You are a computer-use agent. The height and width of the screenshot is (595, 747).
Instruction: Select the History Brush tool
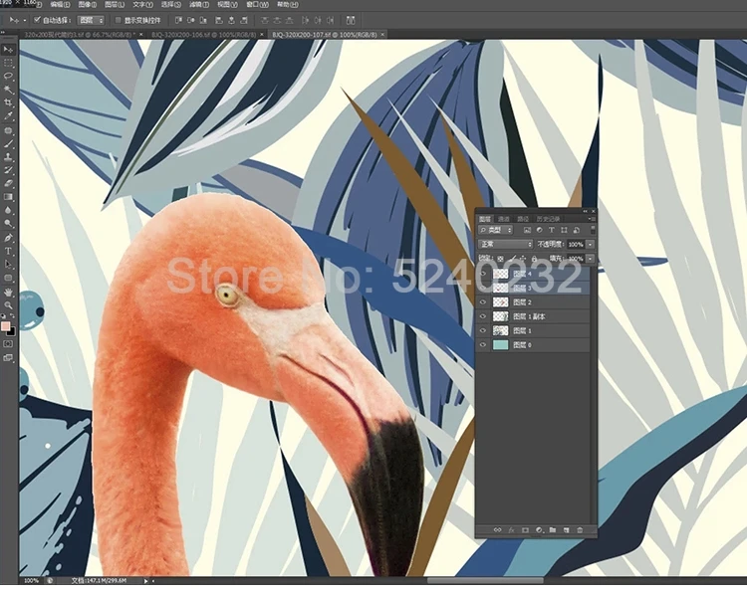pos(8,170)
